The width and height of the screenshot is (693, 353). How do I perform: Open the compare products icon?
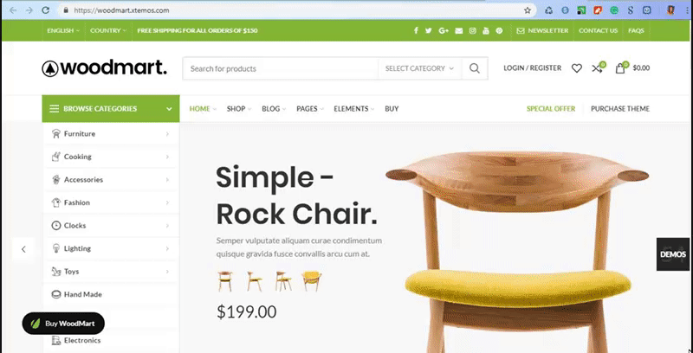point(599,67)
